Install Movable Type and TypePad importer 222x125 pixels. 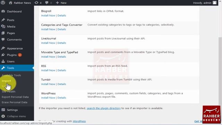click(48, 57)
